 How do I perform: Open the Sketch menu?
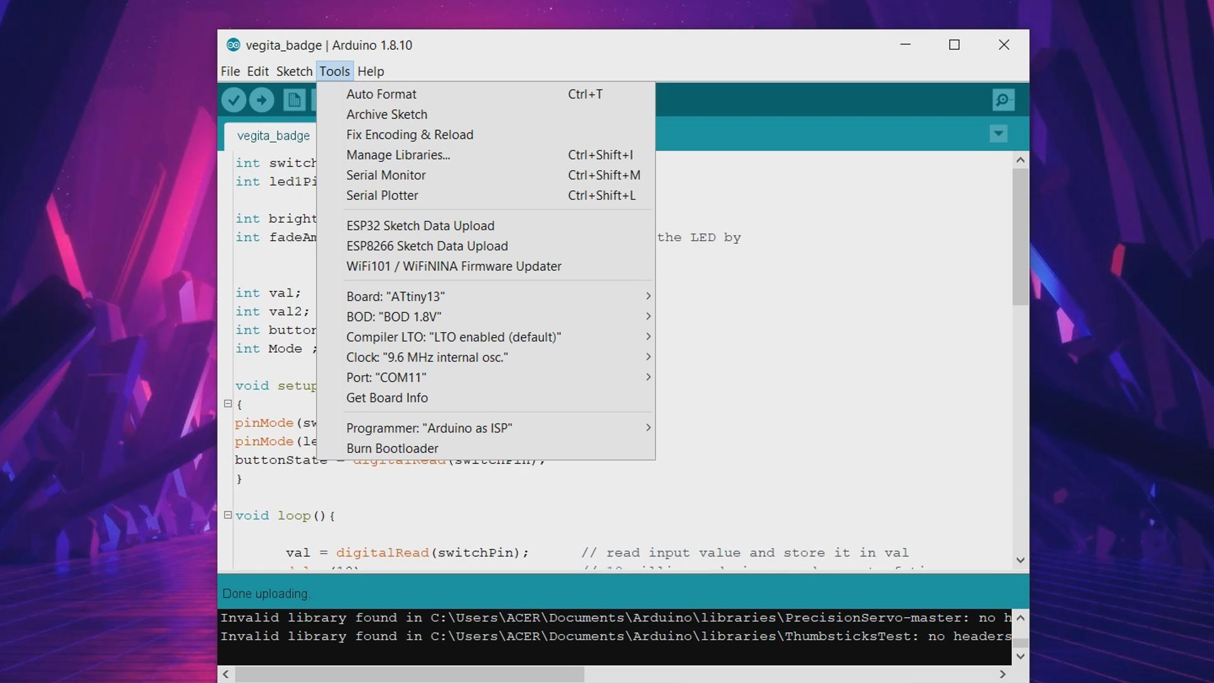(294, 71)
